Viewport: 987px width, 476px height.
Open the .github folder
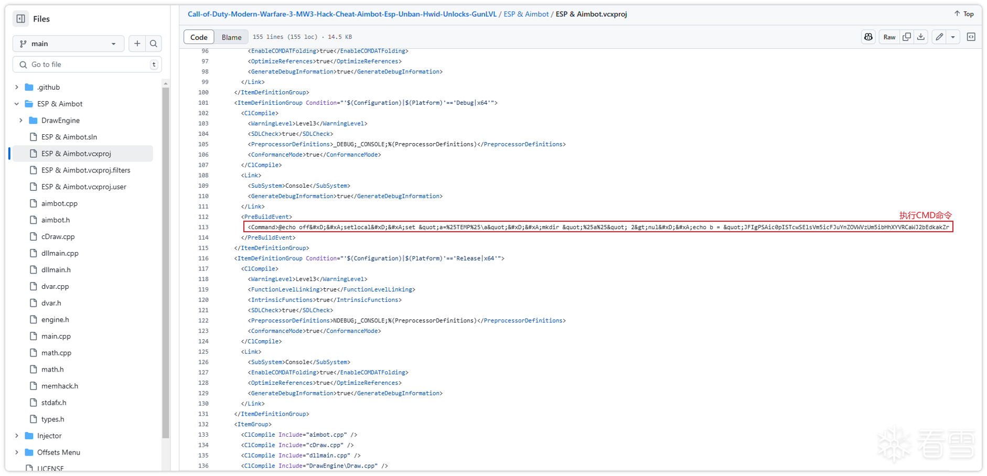[x=48, y=87]
